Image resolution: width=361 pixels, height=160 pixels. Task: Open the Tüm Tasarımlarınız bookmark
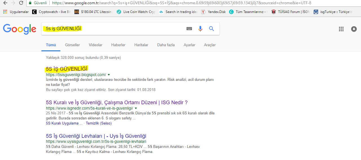coord(249,12)
